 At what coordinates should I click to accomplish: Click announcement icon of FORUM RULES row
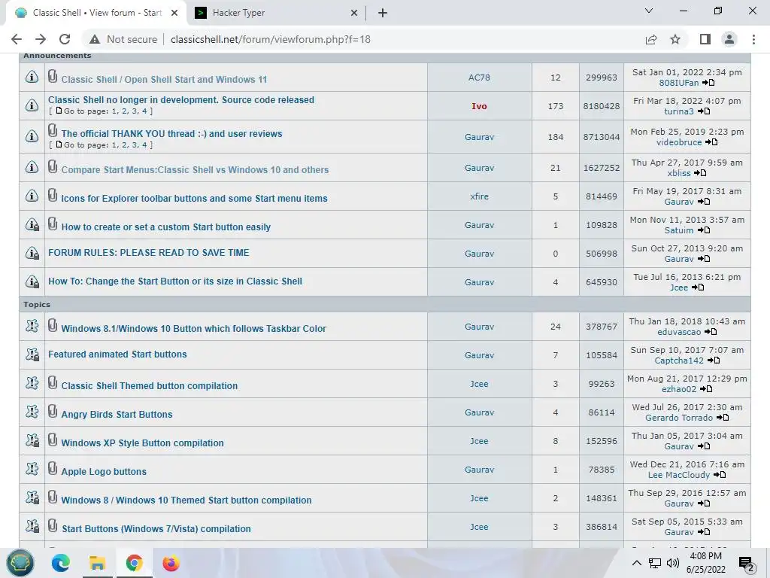(32, 253)
